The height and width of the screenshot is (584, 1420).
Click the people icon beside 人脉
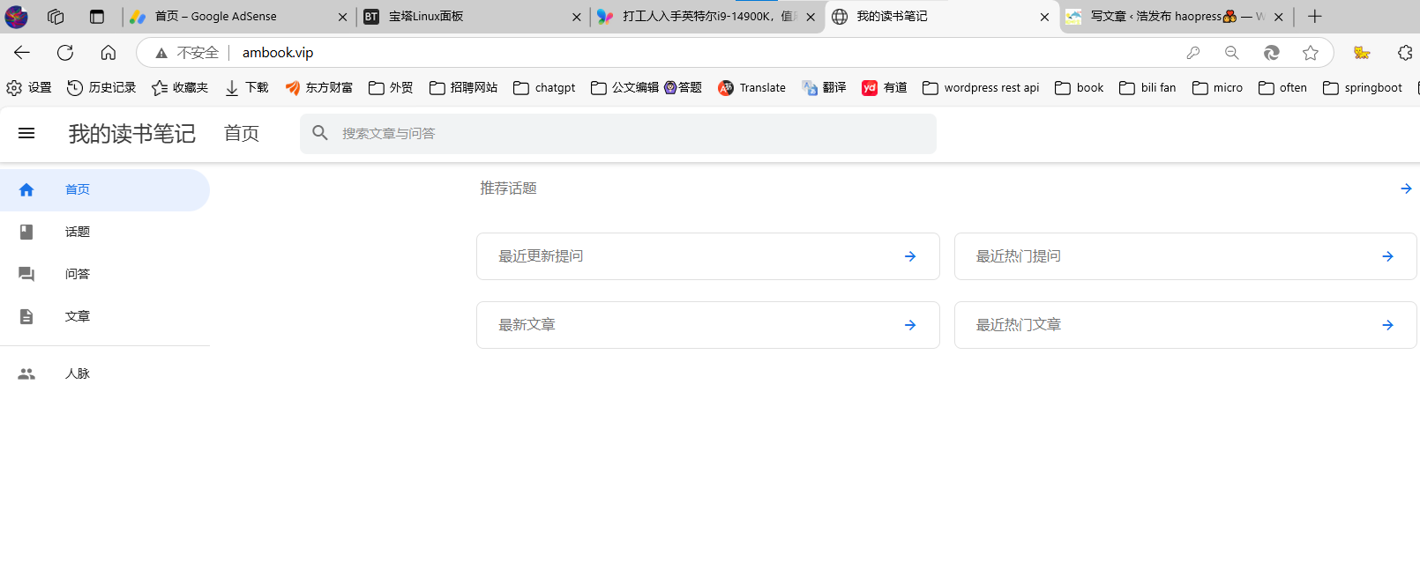point(26,373)
